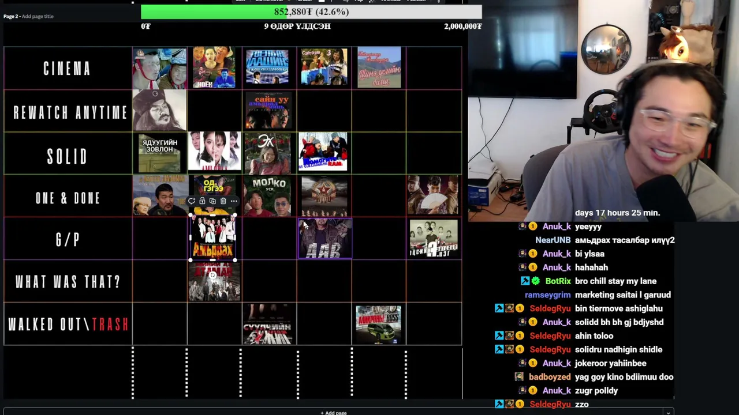
Task: Select the Ядуугийн зовлон poster
Action: point(159,153)
